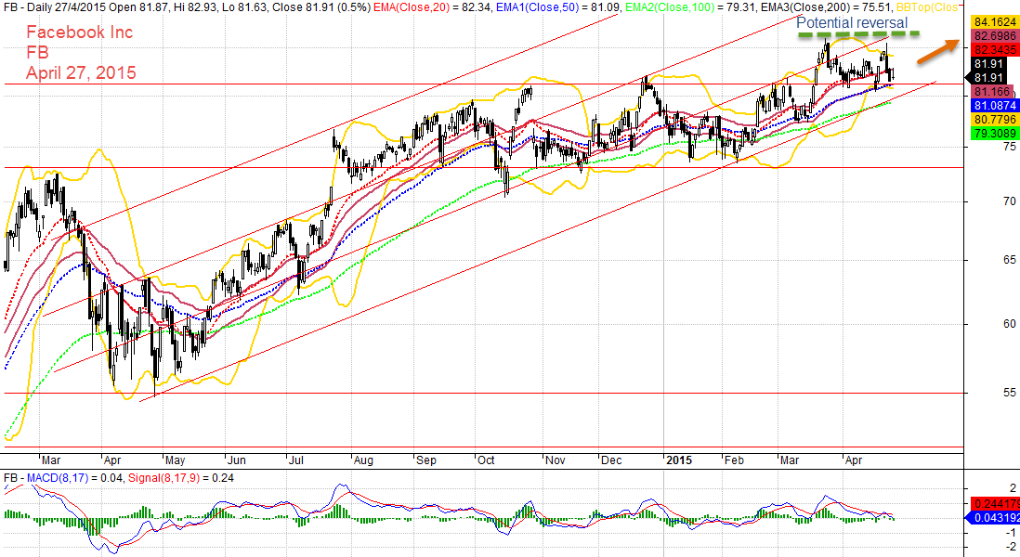
Task: Click the 82.6986 price tag
Action: pyautogui.click(x=995, y=36)
